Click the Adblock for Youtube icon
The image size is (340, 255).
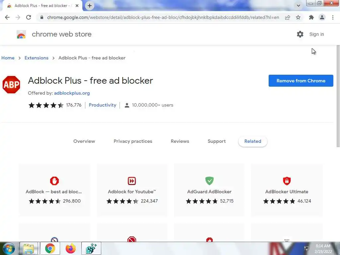click(131, 181)
